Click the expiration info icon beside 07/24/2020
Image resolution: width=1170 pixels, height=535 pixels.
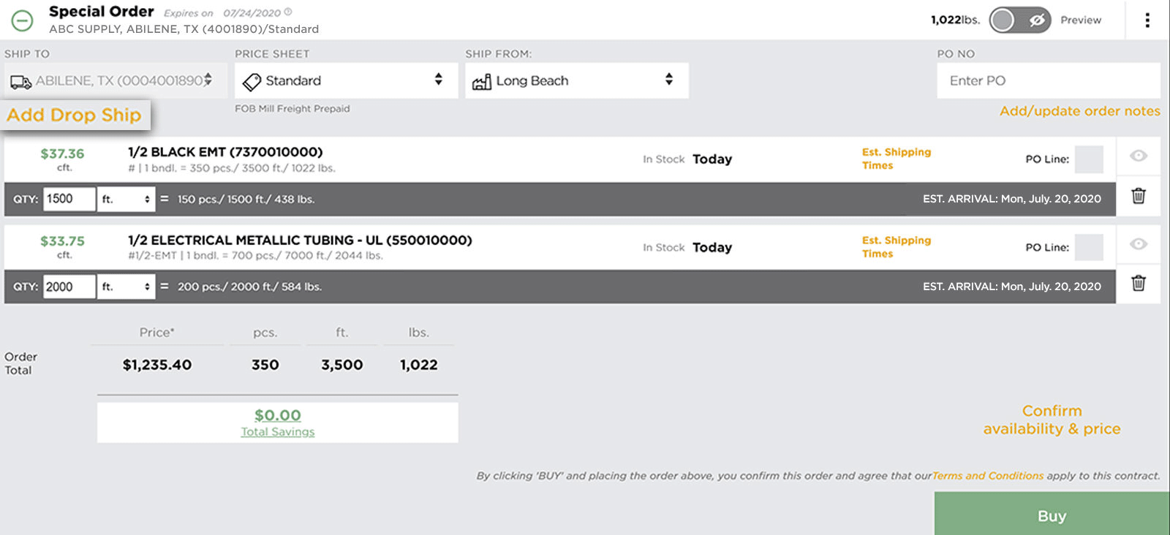(288, 12)
